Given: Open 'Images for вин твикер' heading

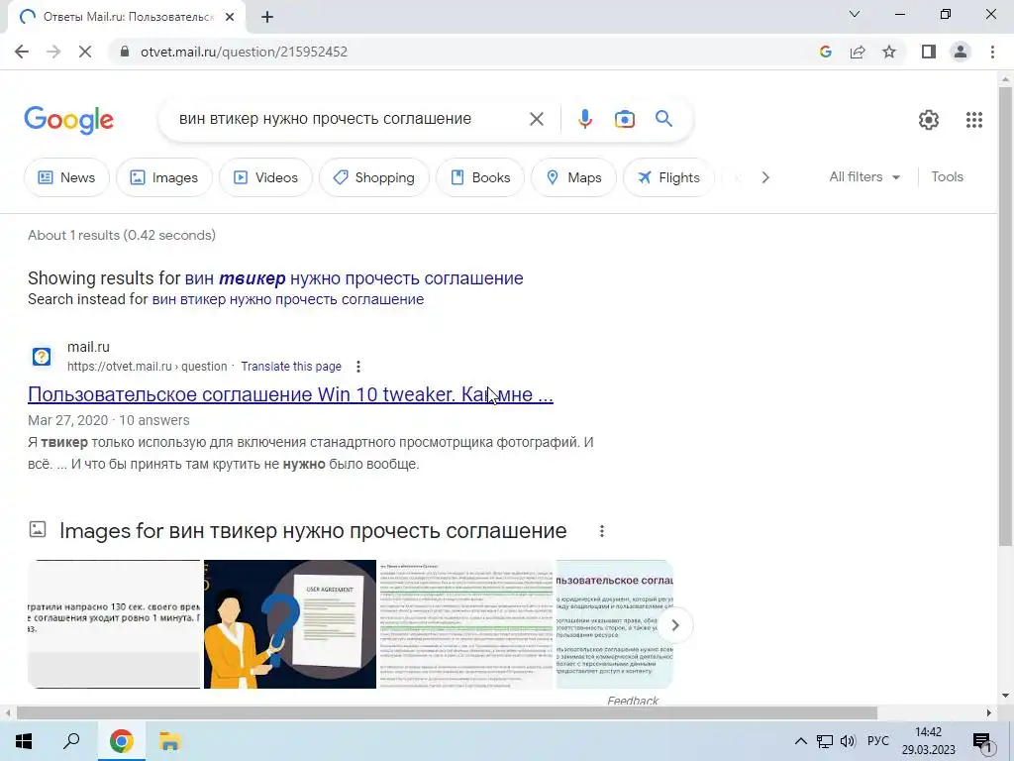Looking at the screenshot, I should (313, 531).
